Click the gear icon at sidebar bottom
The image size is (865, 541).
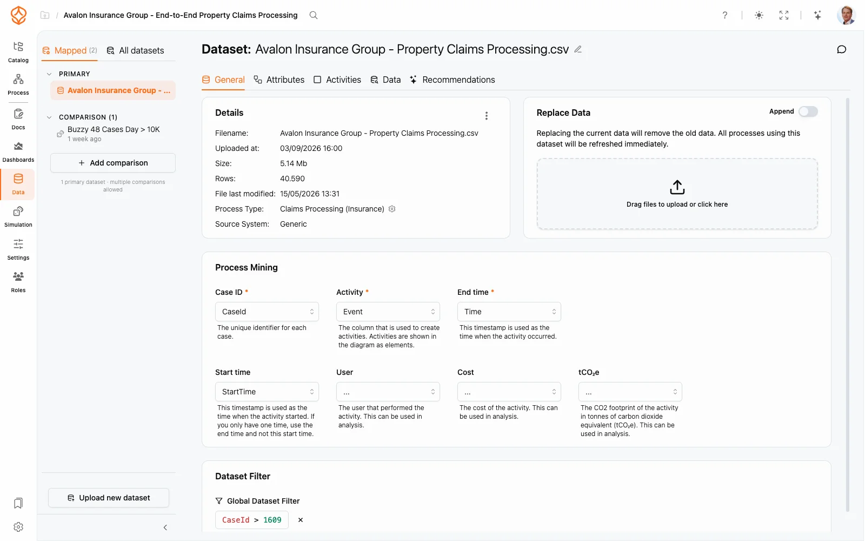coord(18,527)
